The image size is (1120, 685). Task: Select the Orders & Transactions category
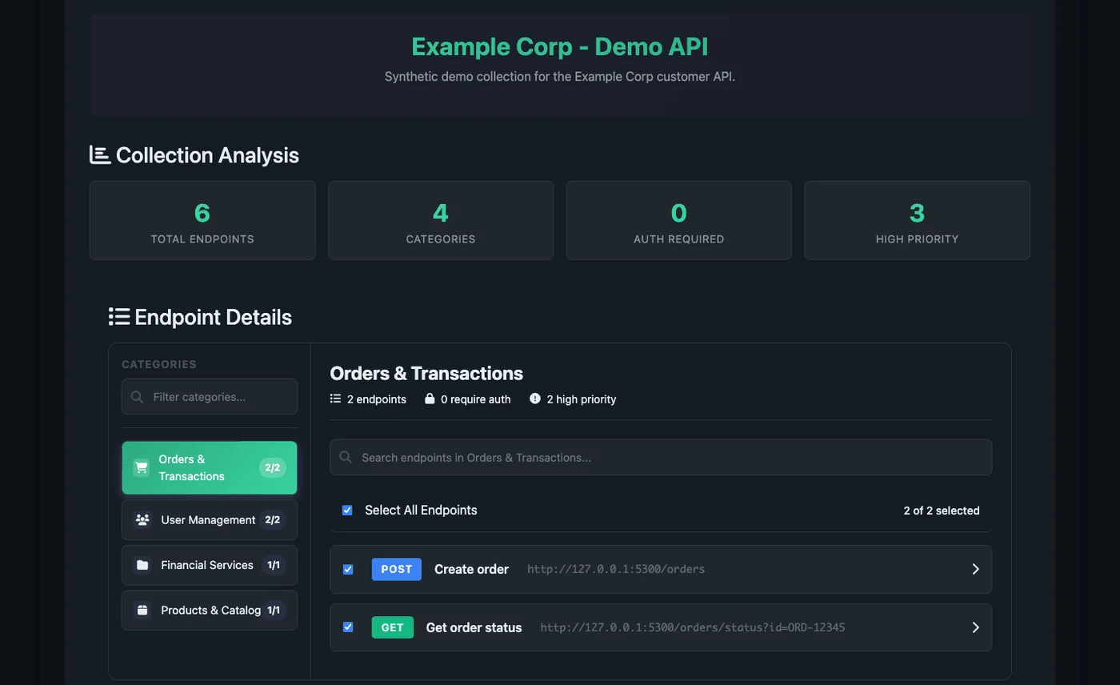pyautogui.click(x=210, y=467)
